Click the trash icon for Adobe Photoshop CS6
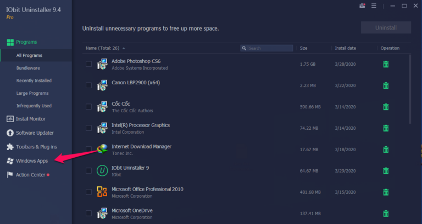This screenshot has height=224, width=422. click(x=386, y=64)
